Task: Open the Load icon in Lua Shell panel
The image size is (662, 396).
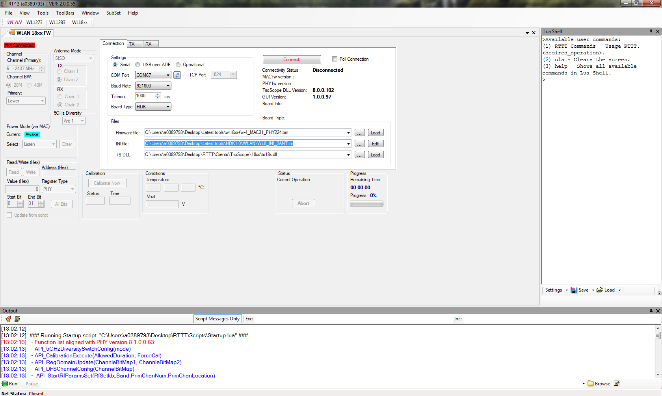Action: tap(600, 290)
